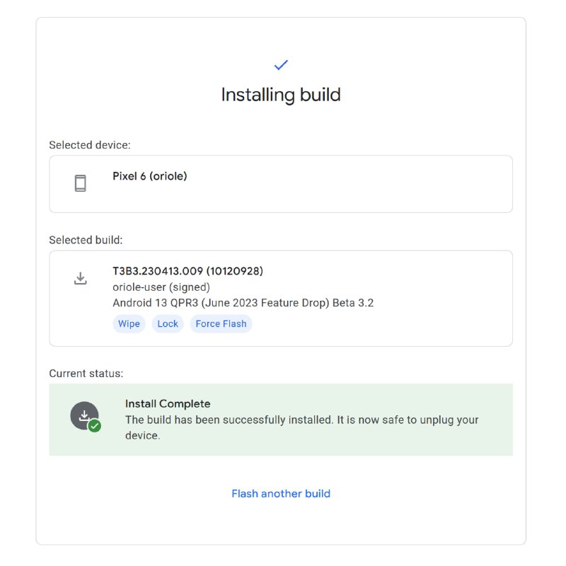Click the phone device icon
The height and width of the screenshot is (566, 566).
(x=81, y=183)
